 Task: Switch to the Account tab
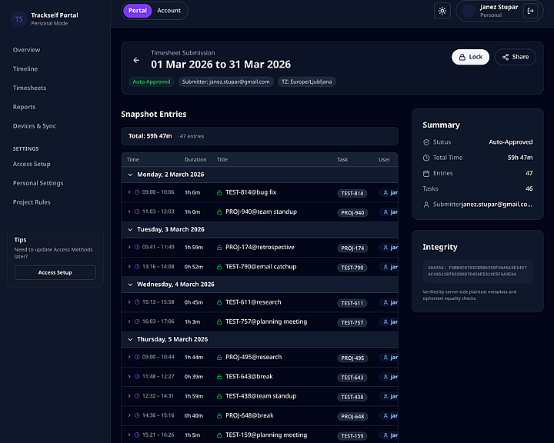tap(169, 11)
